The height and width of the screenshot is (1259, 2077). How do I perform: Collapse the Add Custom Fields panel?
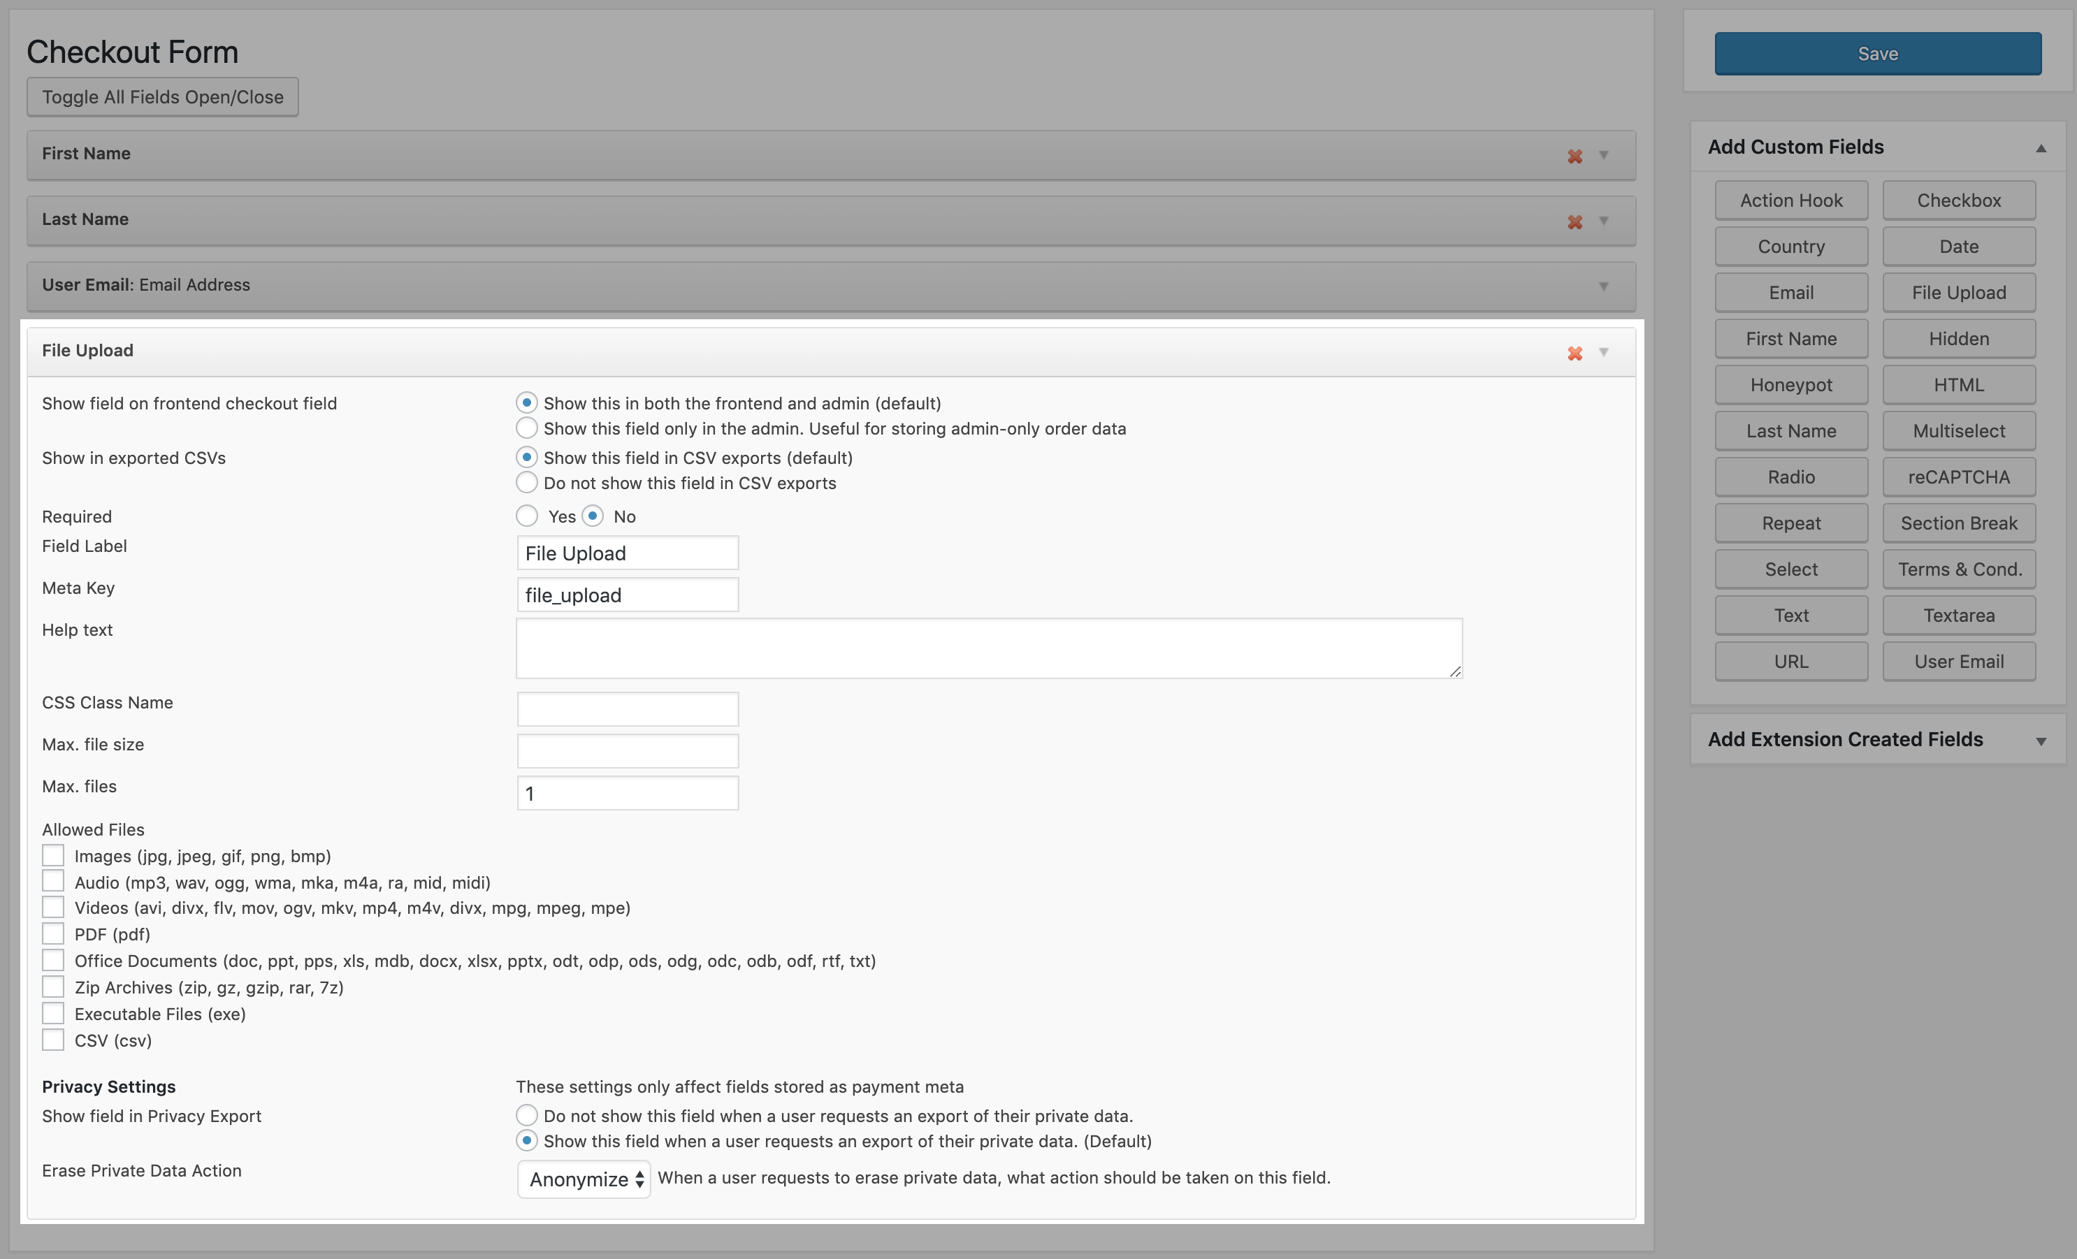[2040, 148]
